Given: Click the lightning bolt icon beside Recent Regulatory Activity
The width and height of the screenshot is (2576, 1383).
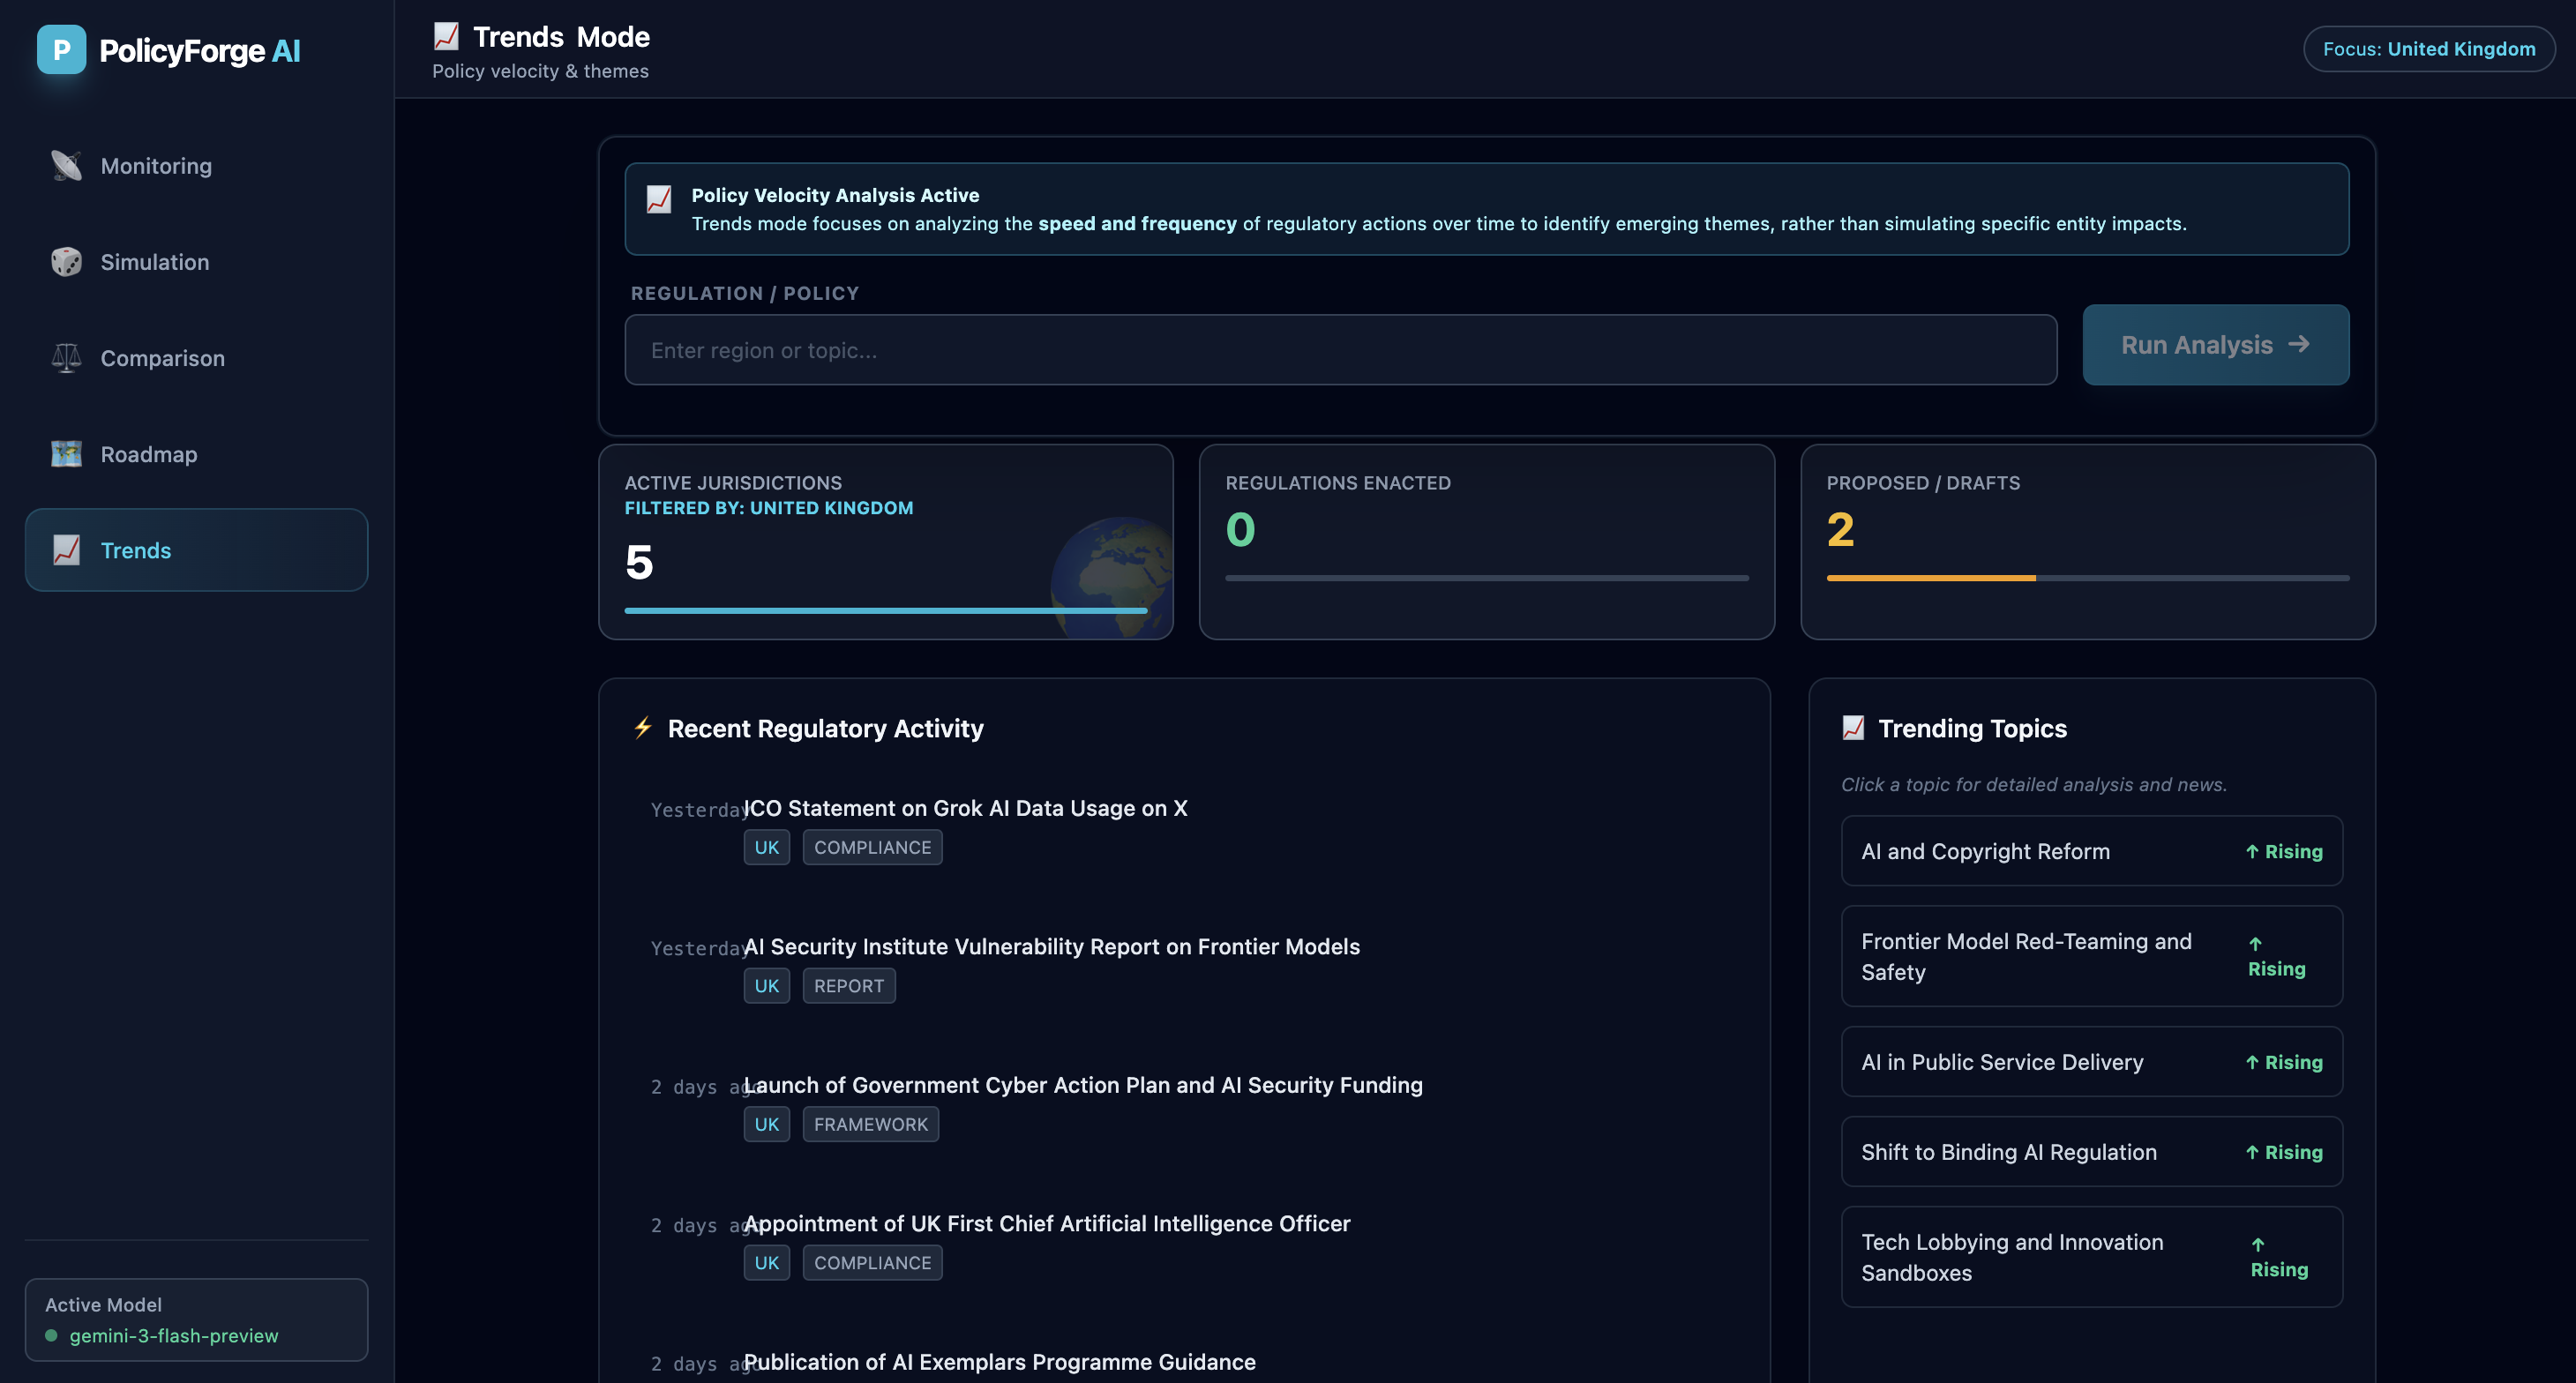Looking at the screenshot, I should tap(643, 728).
